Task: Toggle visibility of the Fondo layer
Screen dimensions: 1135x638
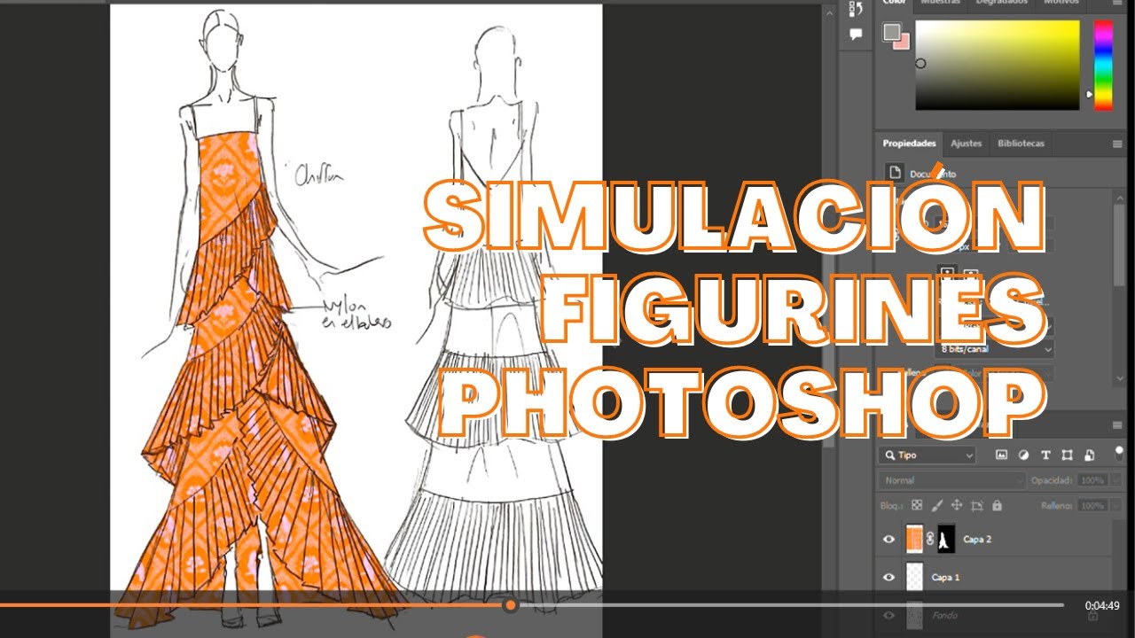Action: pos(888,615)
